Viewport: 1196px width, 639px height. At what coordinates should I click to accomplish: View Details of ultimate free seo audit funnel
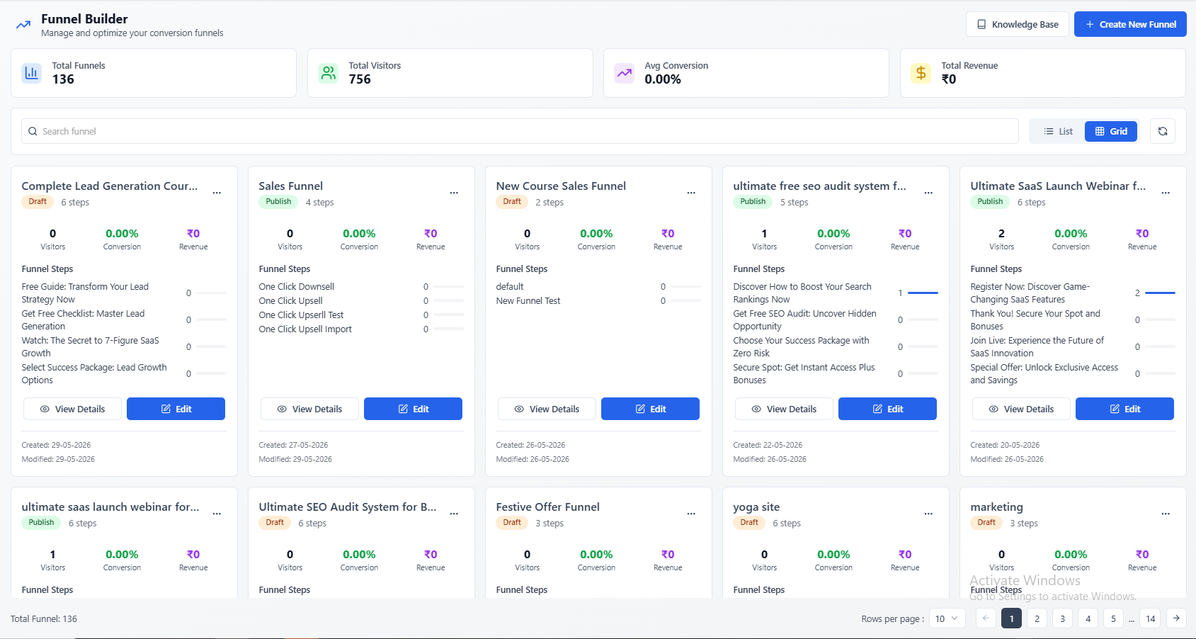point(785,409)
